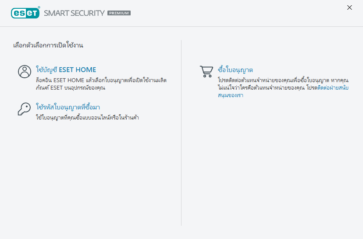363x239 pixels.
Task: Click the shopping cart icon
Action: click(x=206, y=72)
